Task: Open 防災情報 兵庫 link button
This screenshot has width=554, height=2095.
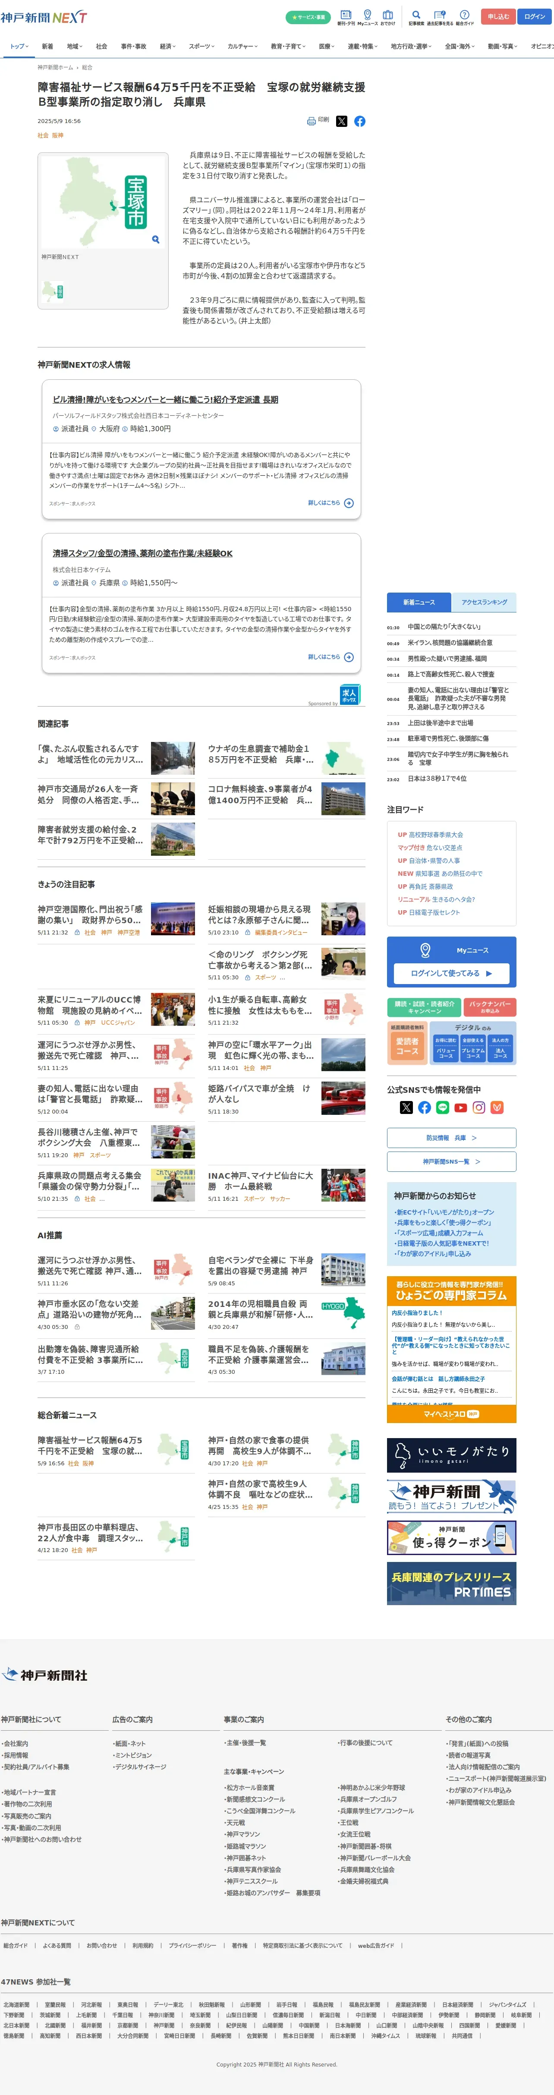Action: point(451,1138)
